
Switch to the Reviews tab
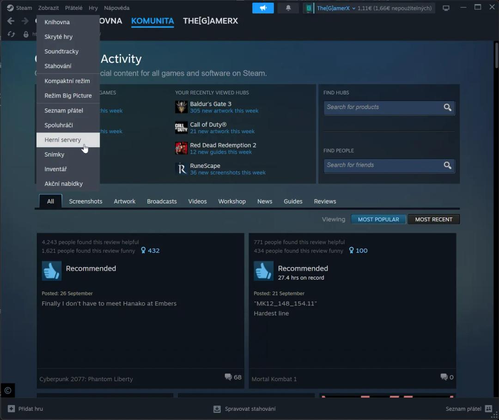pos(325,201)
